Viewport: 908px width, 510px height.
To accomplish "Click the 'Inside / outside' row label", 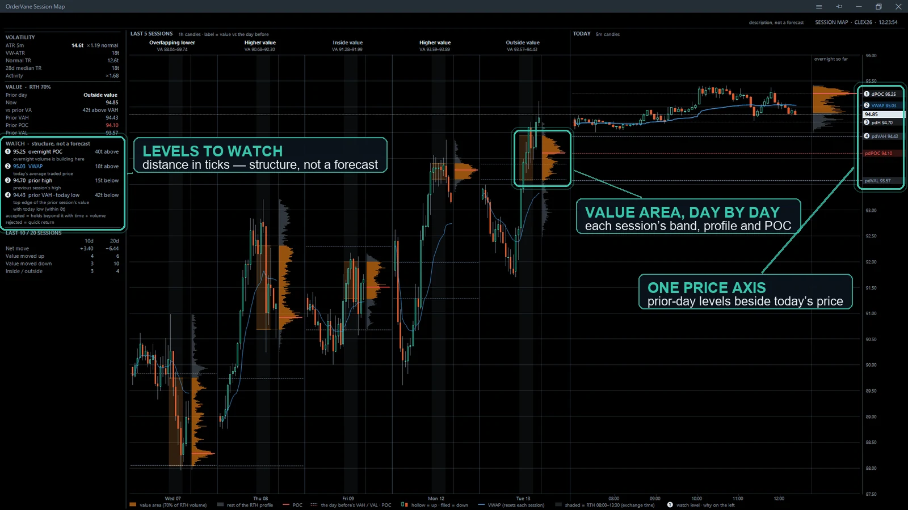I will pyautogui.click(x=24, y=271).
